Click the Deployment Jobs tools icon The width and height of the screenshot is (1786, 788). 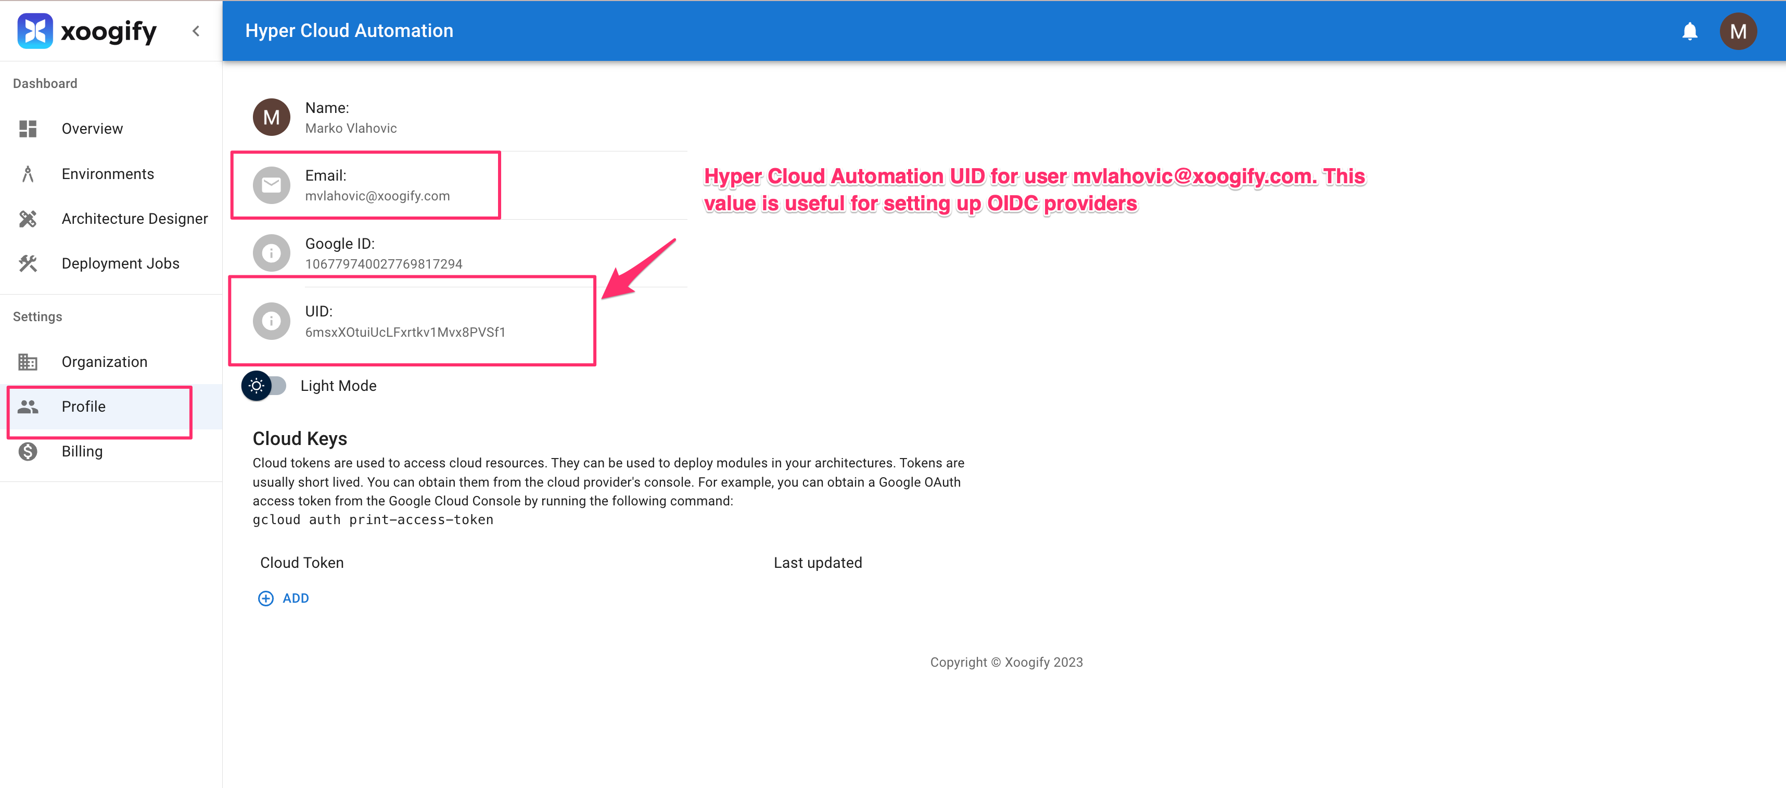pos(28,263)
